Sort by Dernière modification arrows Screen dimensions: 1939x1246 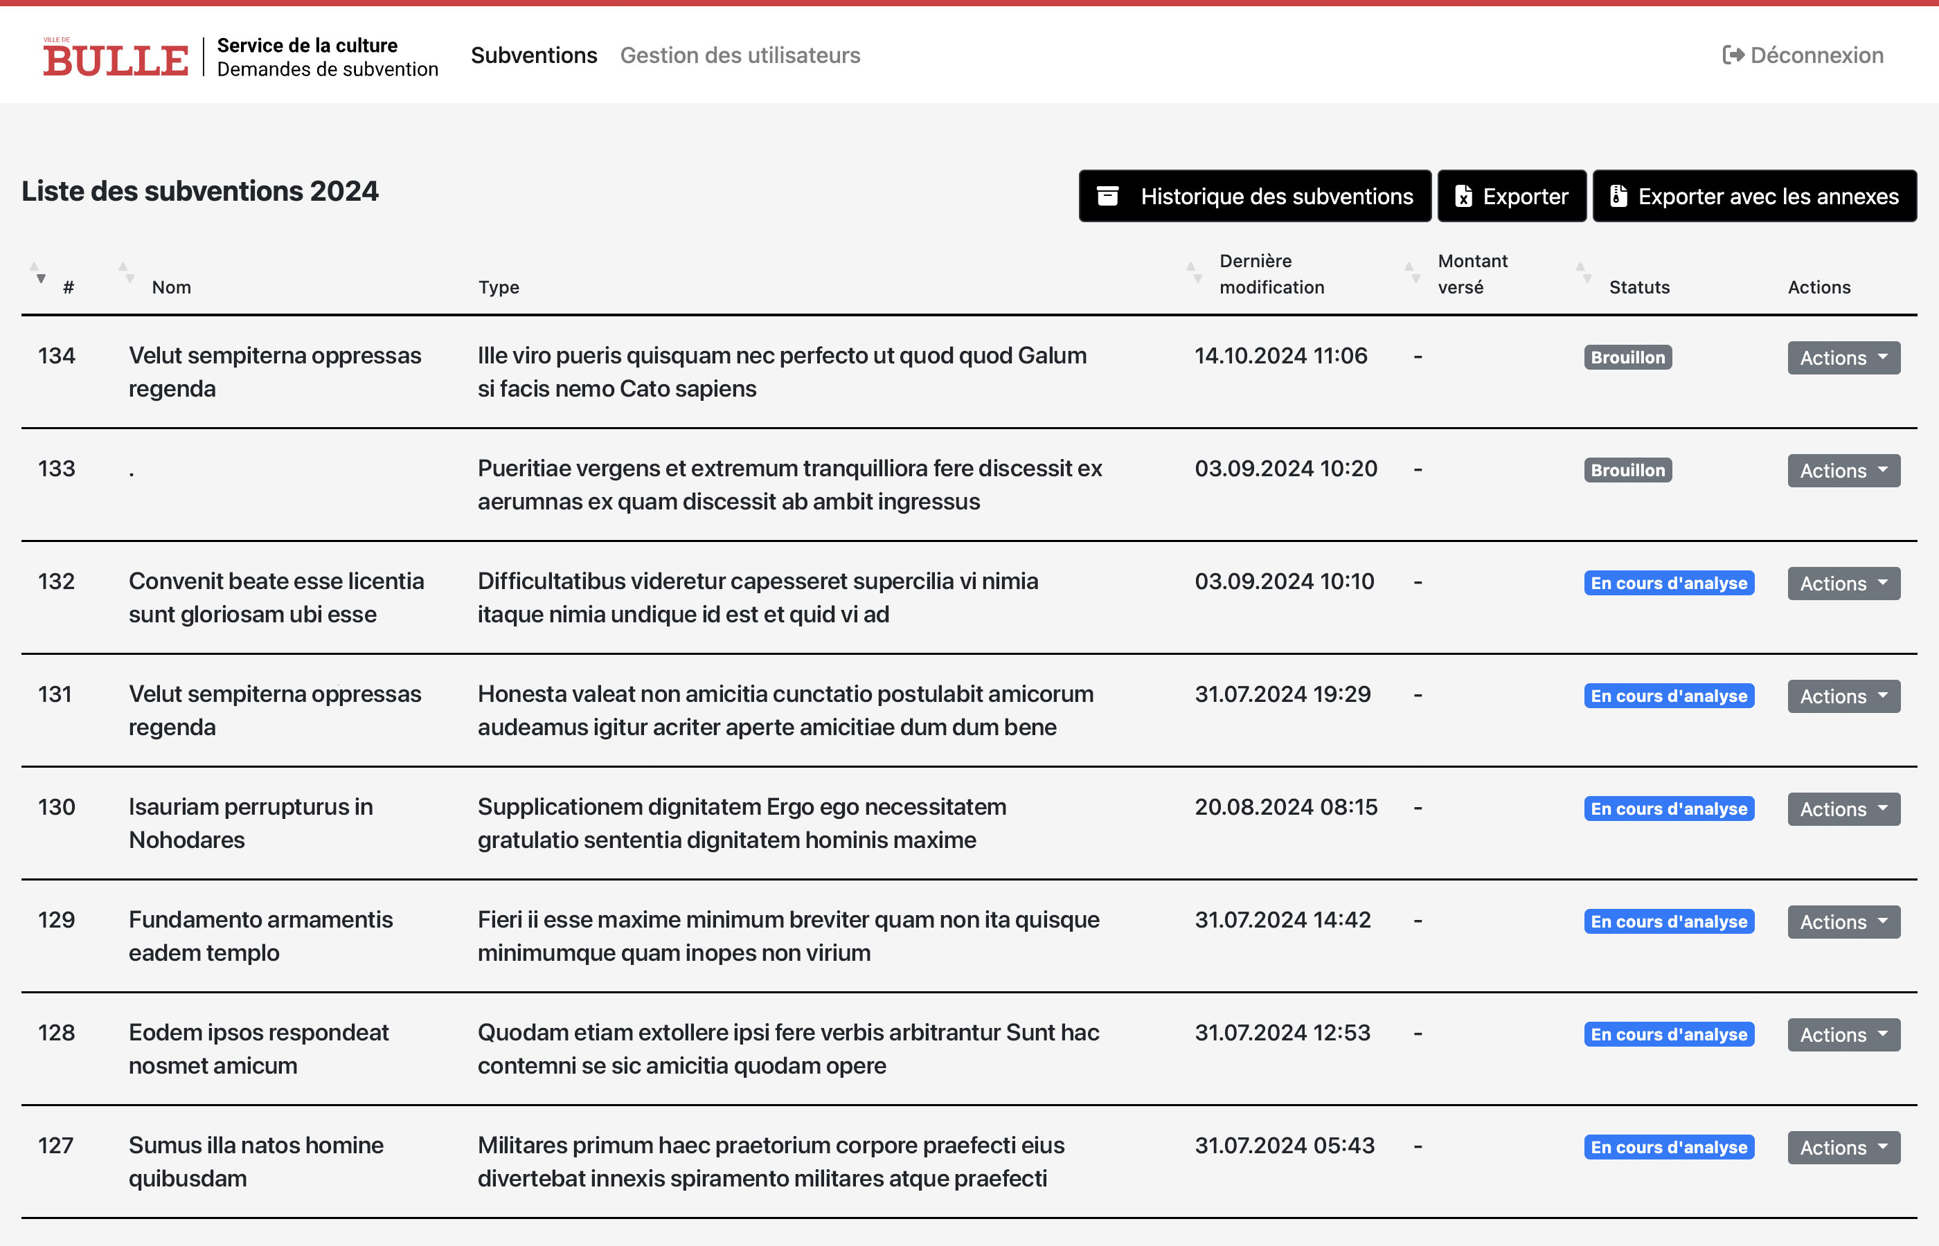(1194, 273)
